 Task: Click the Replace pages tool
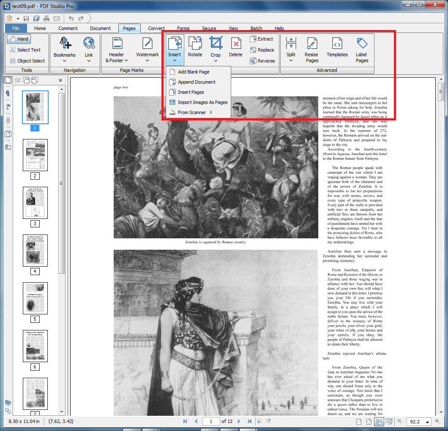(262, 50)
